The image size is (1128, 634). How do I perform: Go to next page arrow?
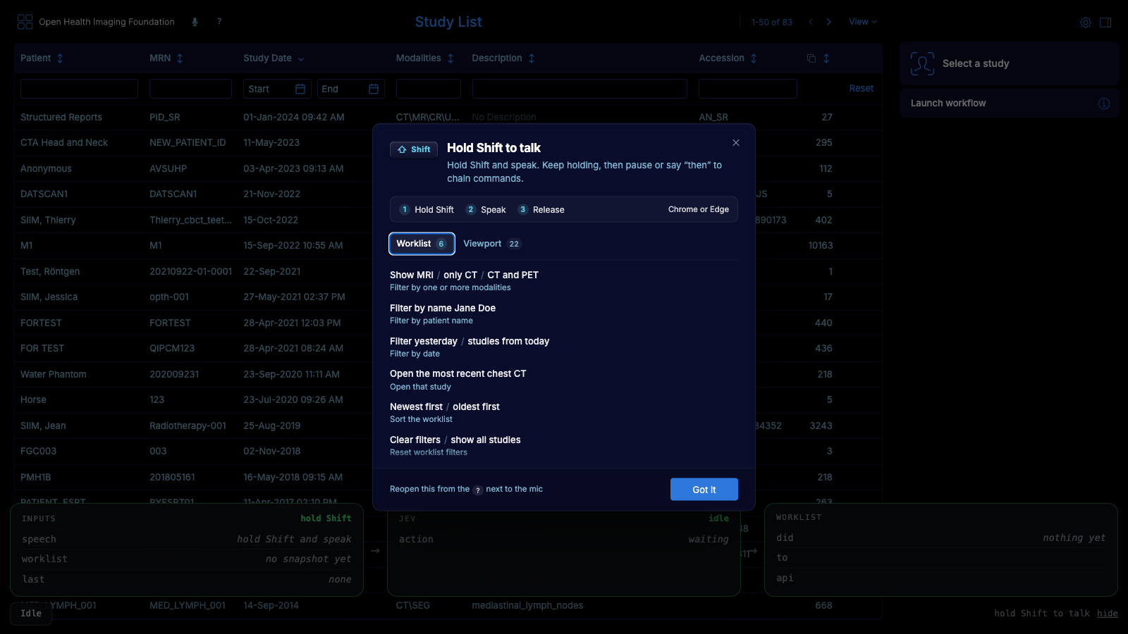829,22
